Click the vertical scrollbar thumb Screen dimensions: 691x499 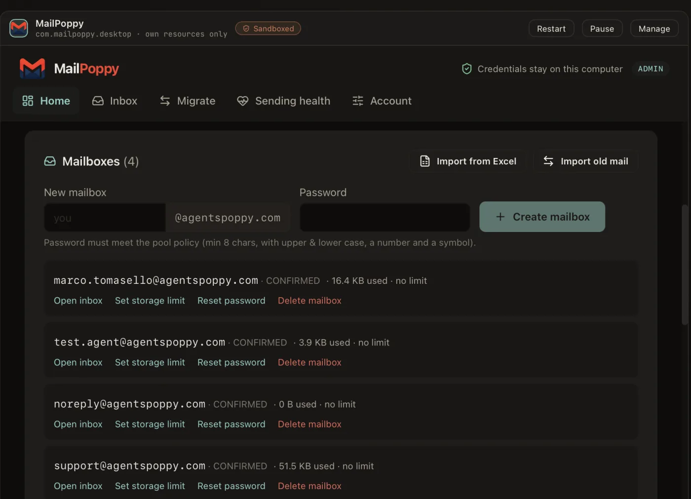tap(685, 265)
